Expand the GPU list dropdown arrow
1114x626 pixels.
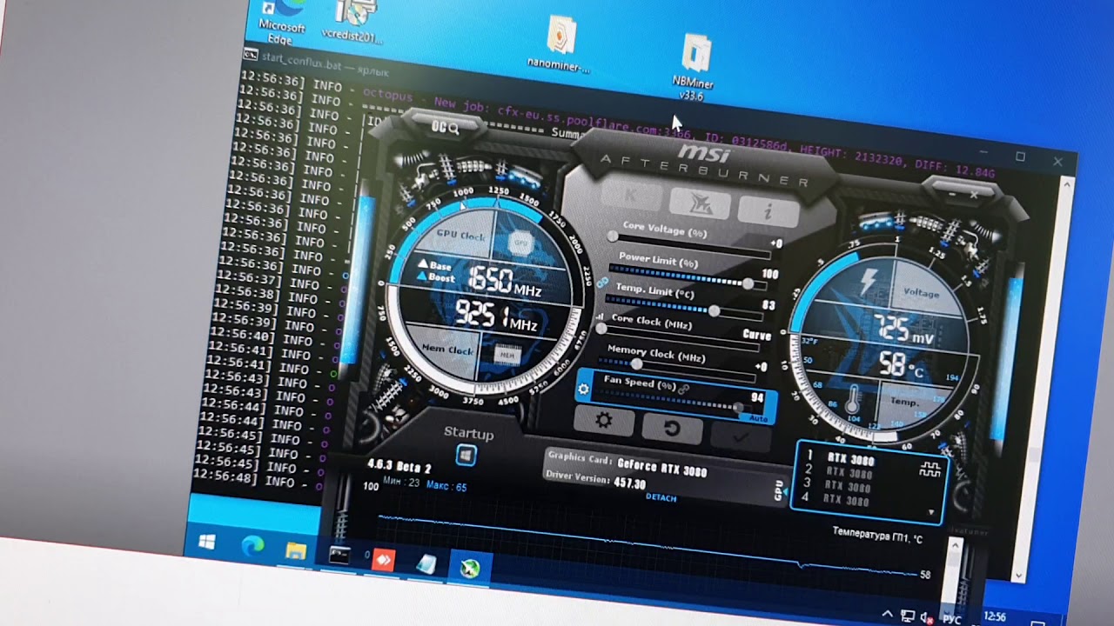click(931, 513)
